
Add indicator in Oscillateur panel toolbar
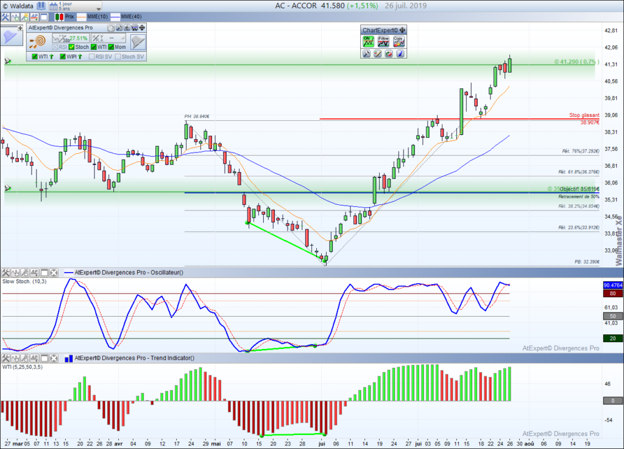pos(15,273)
